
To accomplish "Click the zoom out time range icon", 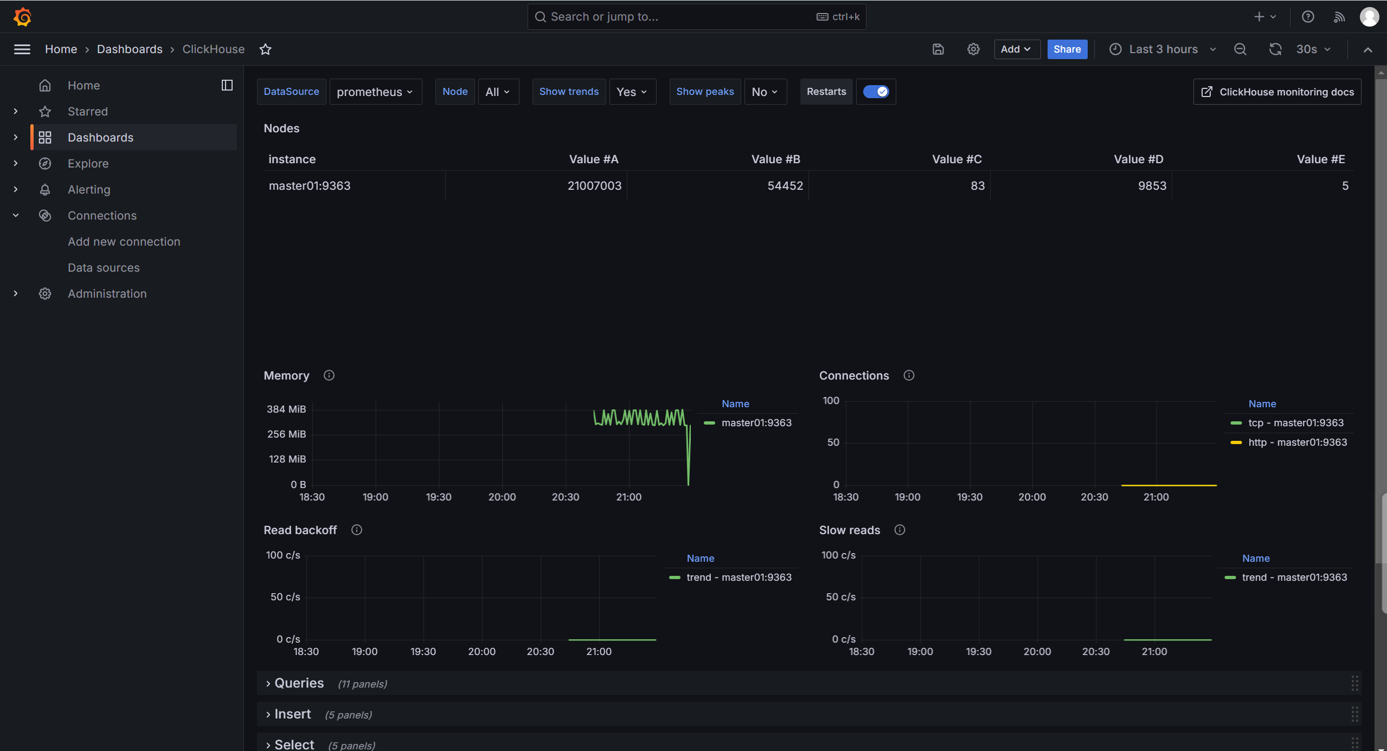I will click(1240, 49).
